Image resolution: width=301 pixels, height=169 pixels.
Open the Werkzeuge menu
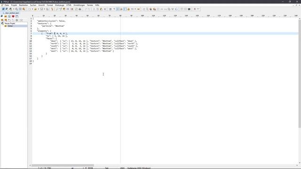[60, 5]
